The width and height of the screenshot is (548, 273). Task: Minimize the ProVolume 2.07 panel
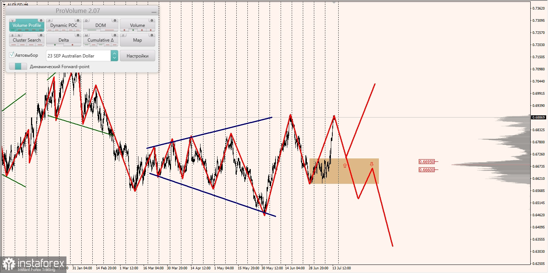[154, 12]
